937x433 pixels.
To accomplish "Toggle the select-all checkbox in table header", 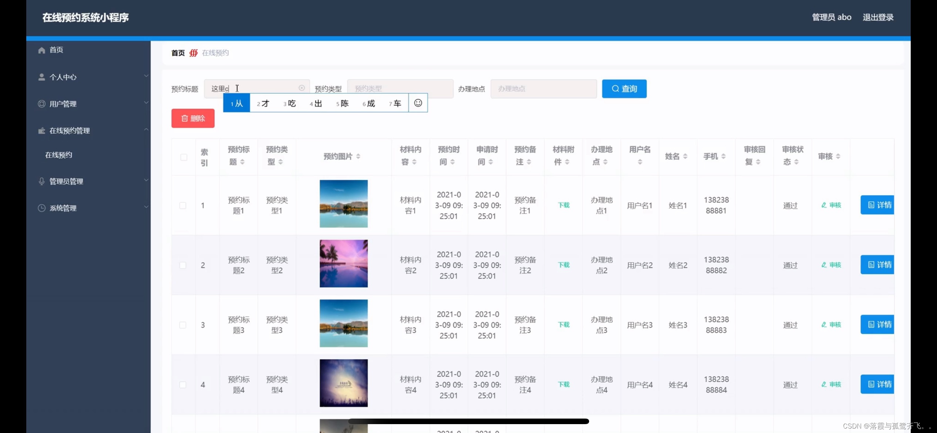I will [184, 157].
